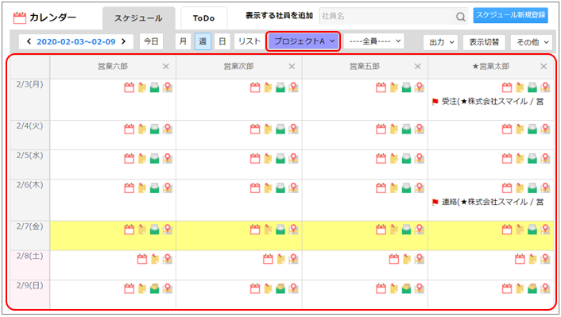Click the search magnifier in employee field
This screenshot has height=317, width=561.
[x=460, y=17]
